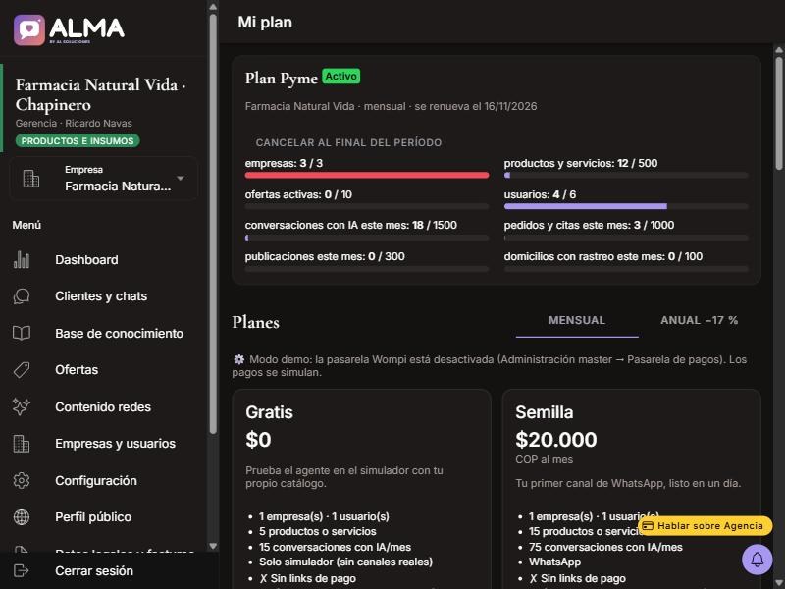Viewport: 785px width, 589px height.
Task: Click the usuarios 4 / 6 progress bar
Action: point(626,206)
